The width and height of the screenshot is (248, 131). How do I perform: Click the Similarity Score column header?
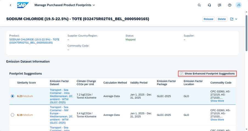(x=26, y=83)
